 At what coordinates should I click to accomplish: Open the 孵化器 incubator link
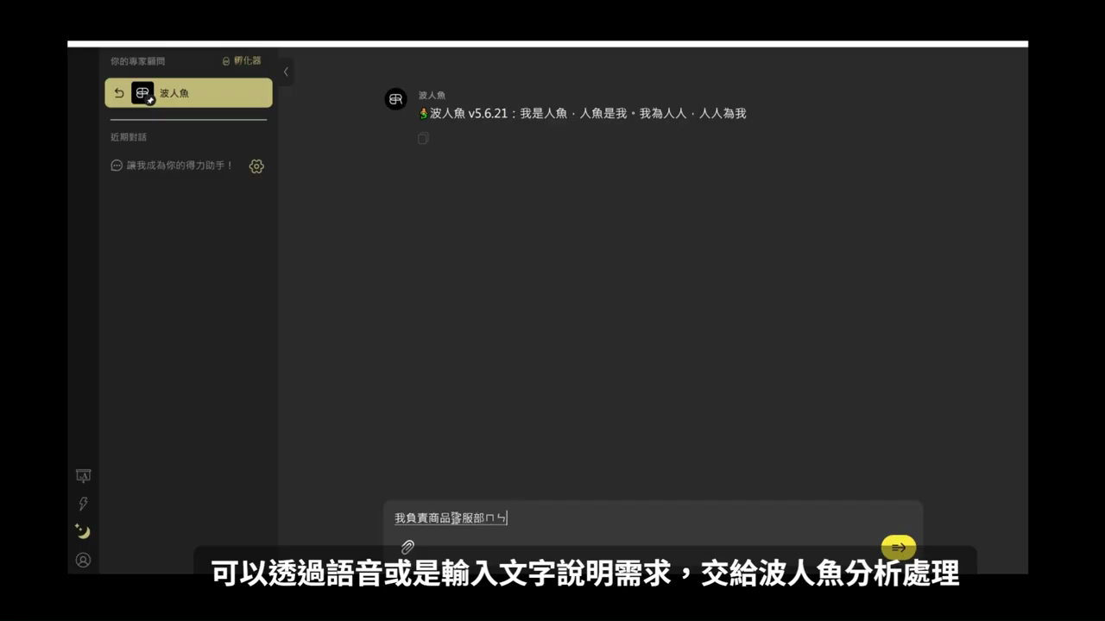(242, 61)
